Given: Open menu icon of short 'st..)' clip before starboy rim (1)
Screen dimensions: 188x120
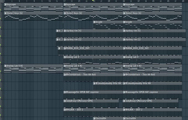Looking at the screenshot, I should click(57, 40).
